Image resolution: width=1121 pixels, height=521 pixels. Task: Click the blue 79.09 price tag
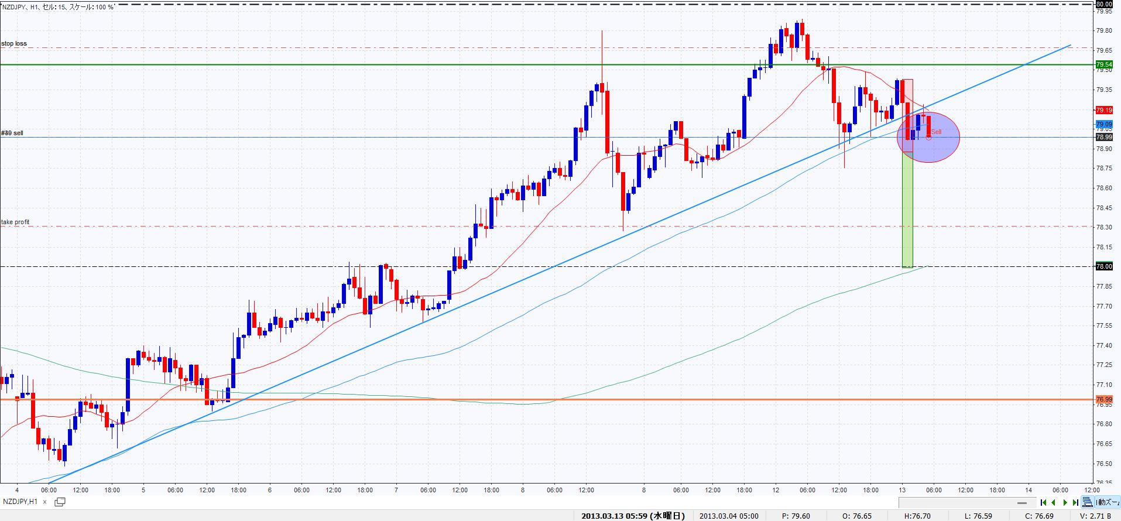click(1103, 124)
